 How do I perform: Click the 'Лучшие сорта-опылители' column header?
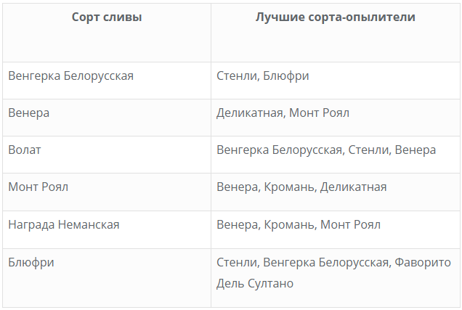pos(336,17)
